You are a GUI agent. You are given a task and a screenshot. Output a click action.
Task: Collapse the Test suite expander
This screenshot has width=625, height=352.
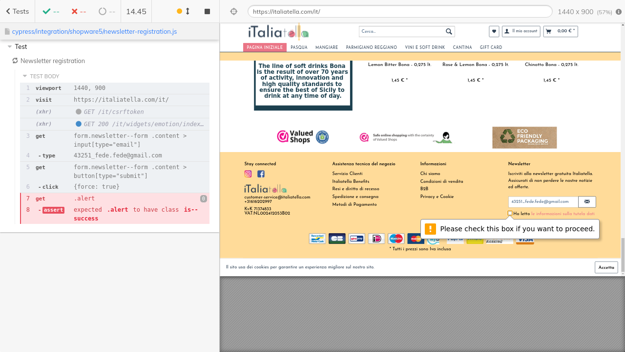coord(10,47)
